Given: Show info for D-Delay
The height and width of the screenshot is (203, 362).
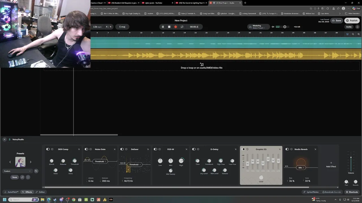Looking at the screenshot, I should (x=198, y=149).
